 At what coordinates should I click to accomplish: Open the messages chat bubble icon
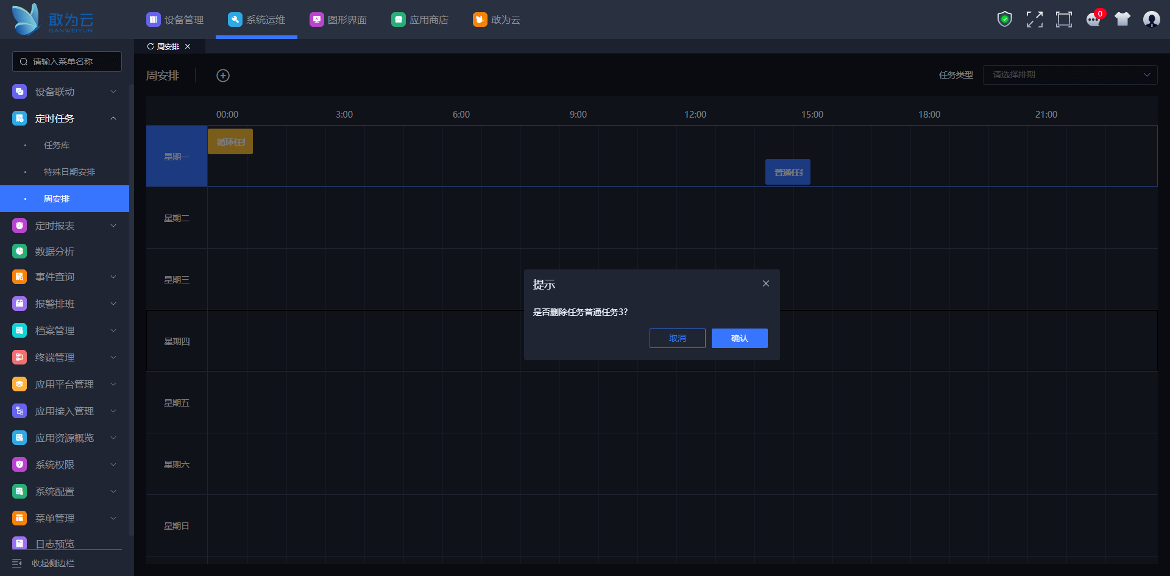[1093, 20]
